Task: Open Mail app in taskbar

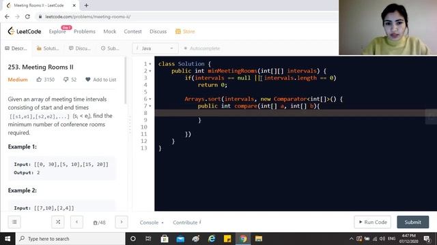Action: pyautogui.click(x=180, y=239)
